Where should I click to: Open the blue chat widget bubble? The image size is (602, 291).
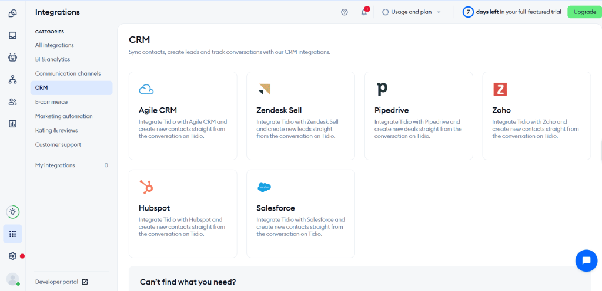[x=586, y=260]
